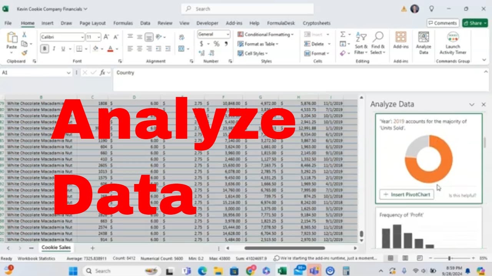Open Find & Select dropdown
Image resolution: width=492 pixels, height=276 pixels.
pos(378,43)
